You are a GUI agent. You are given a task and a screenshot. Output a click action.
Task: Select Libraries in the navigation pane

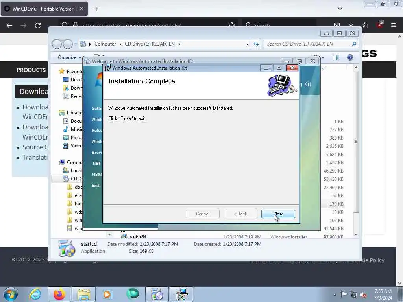70,112
